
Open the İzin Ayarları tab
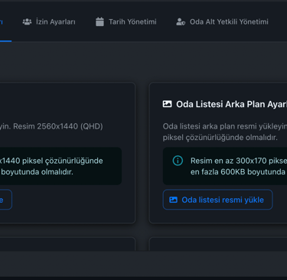pyautogui.click(x=49, y=22)
